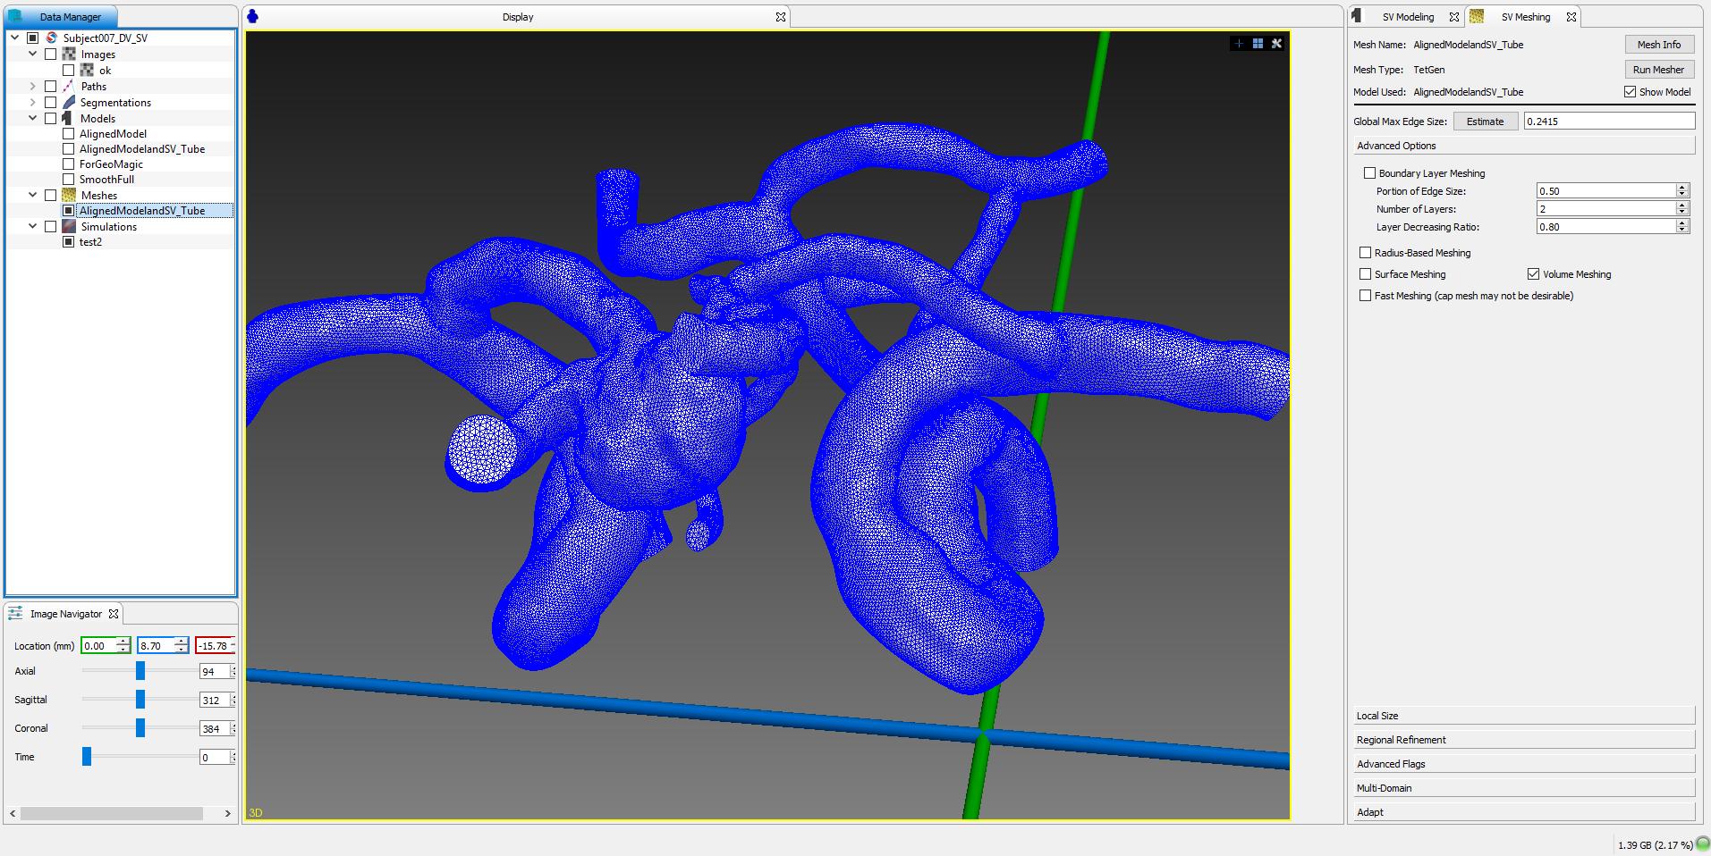
Task: Collapse the Subject007_DV_SV tree node
Action: [15, 38]
